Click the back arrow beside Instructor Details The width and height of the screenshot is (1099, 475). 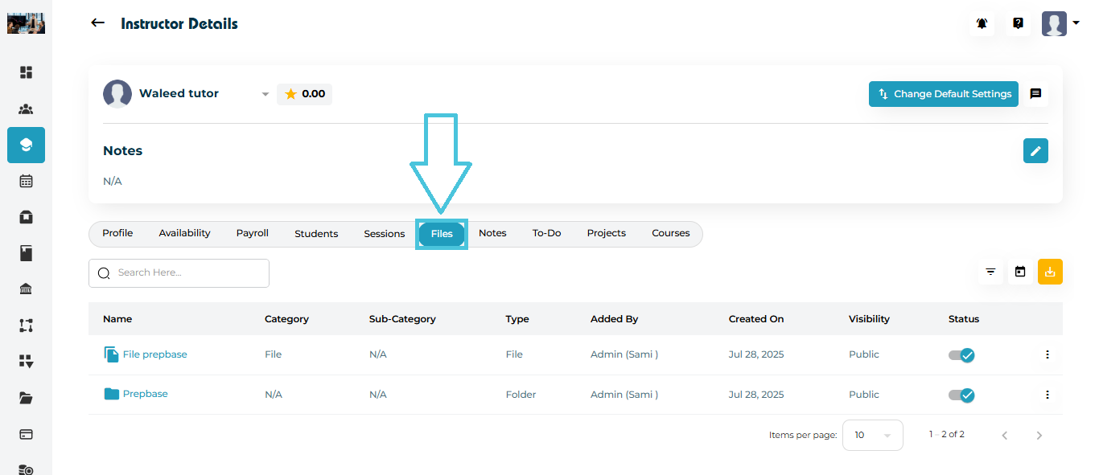(98, 23)
